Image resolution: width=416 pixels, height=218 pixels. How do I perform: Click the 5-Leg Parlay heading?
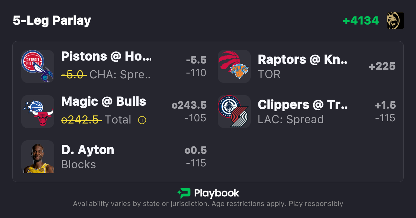click(52, 21)
